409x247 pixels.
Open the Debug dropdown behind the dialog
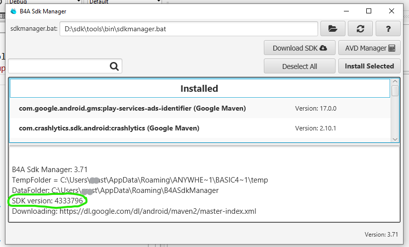[42, 2]
